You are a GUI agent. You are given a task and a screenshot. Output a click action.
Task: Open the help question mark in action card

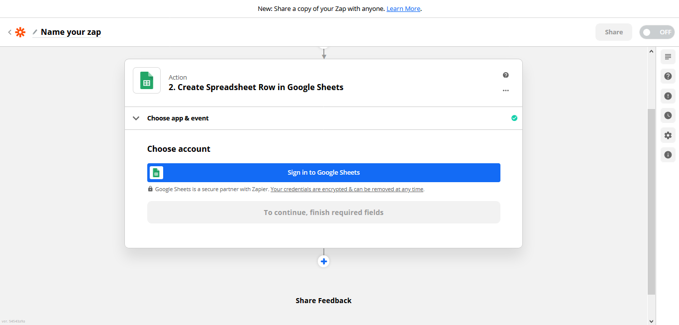point(505,75)
